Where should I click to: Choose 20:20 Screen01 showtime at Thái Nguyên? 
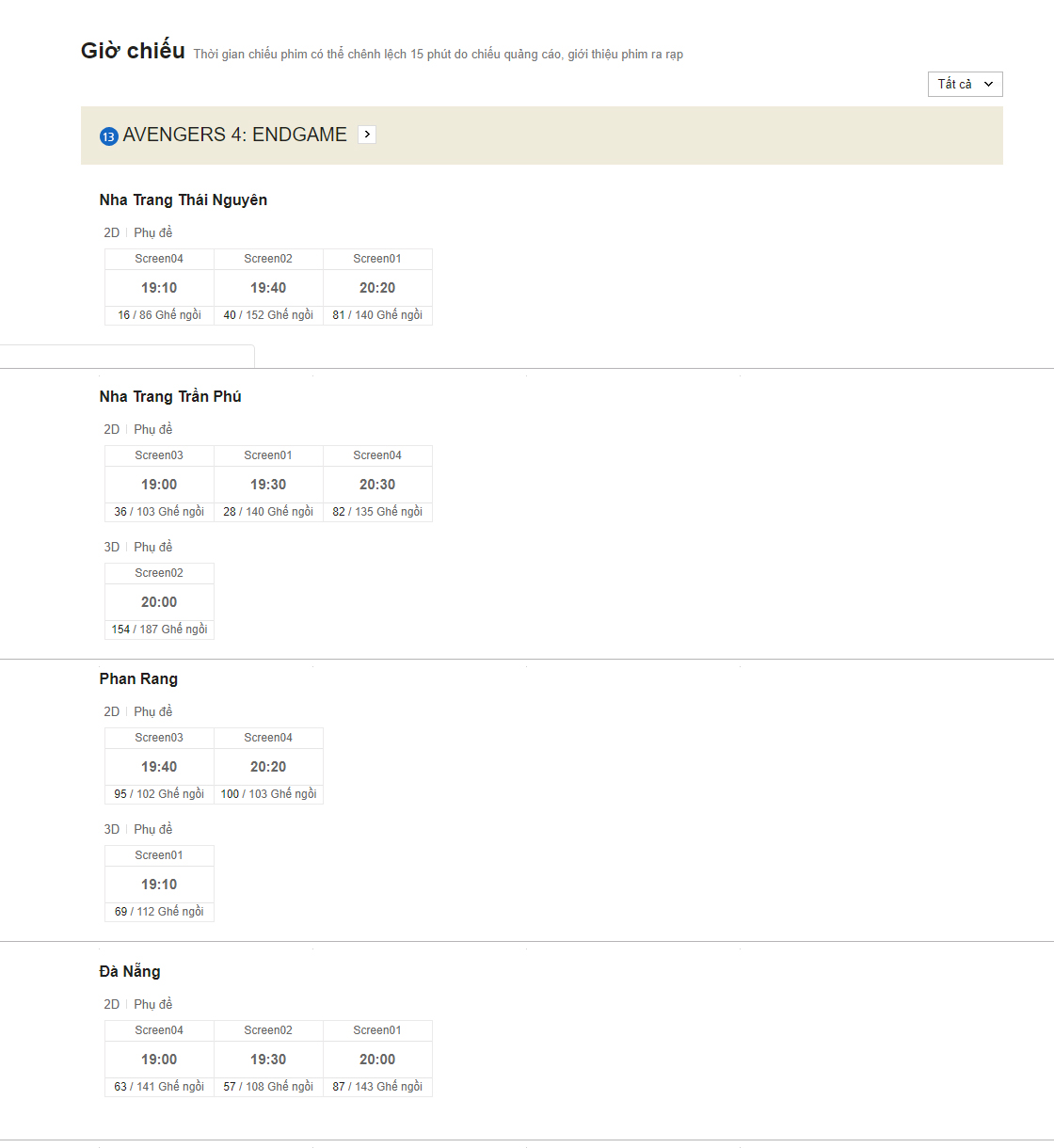pyautogui.click(x=377, y=288)
